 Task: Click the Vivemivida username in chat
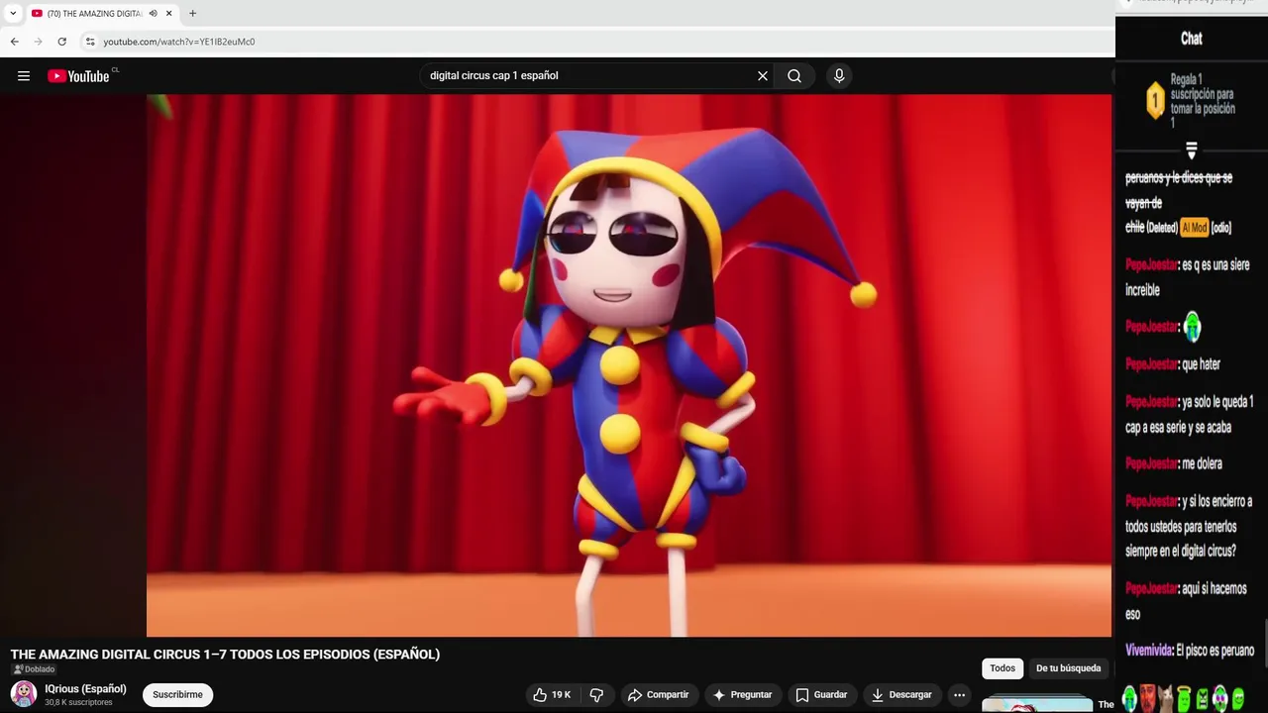tap(1149, 651)
